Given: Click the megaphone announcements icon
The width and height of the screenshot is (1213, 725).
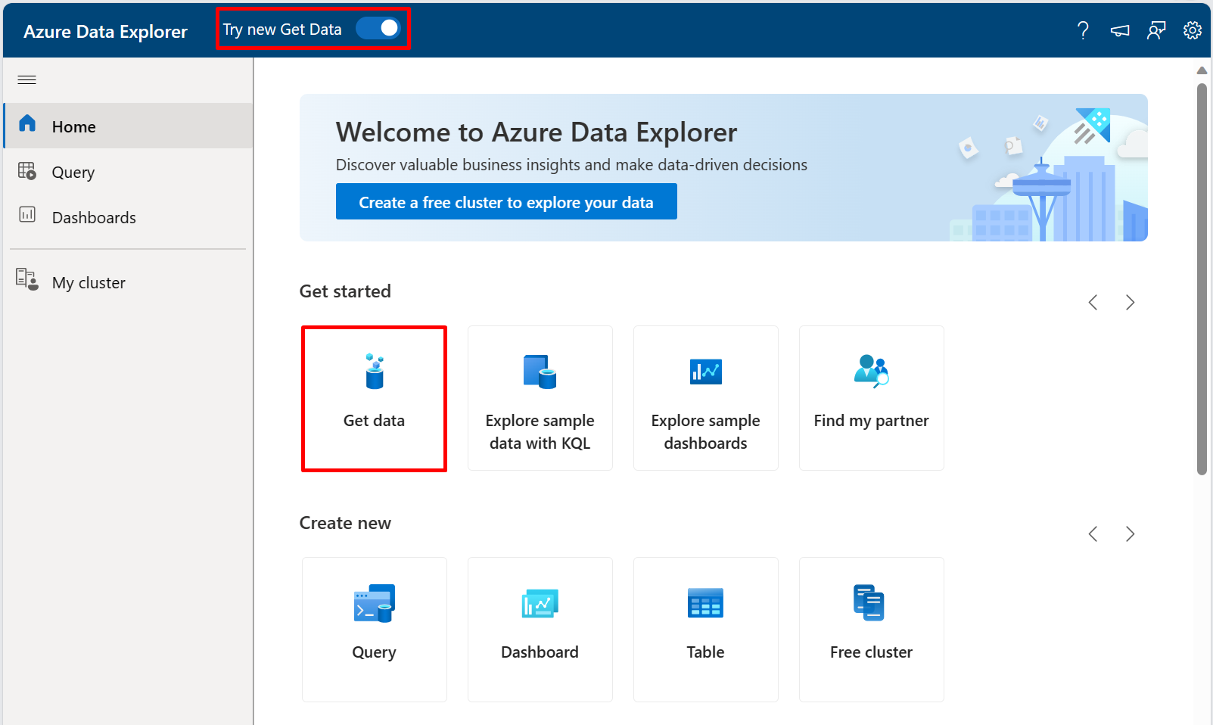Looking at the screenshot, I should 1120,30.
